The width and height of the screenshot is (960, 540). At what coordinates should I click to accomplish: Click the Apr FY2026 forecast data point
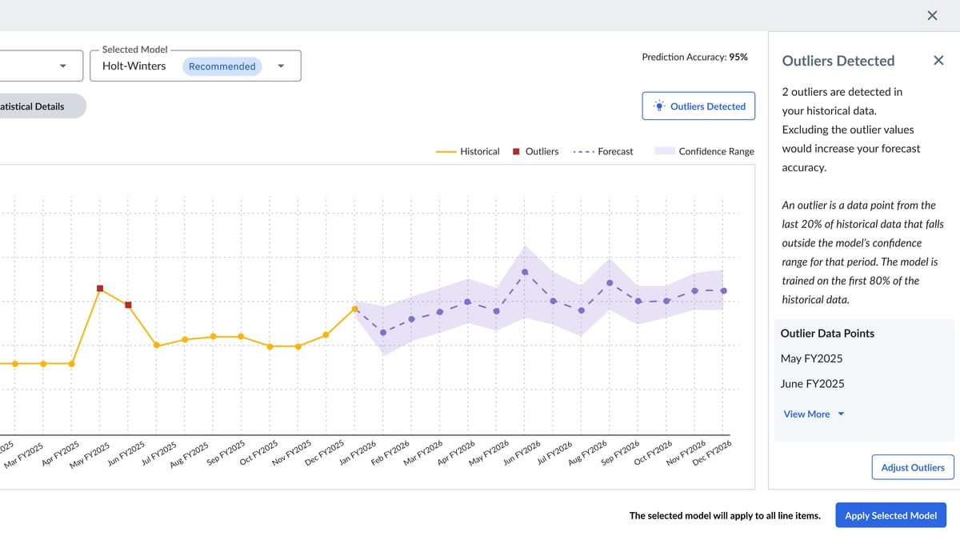468,302
